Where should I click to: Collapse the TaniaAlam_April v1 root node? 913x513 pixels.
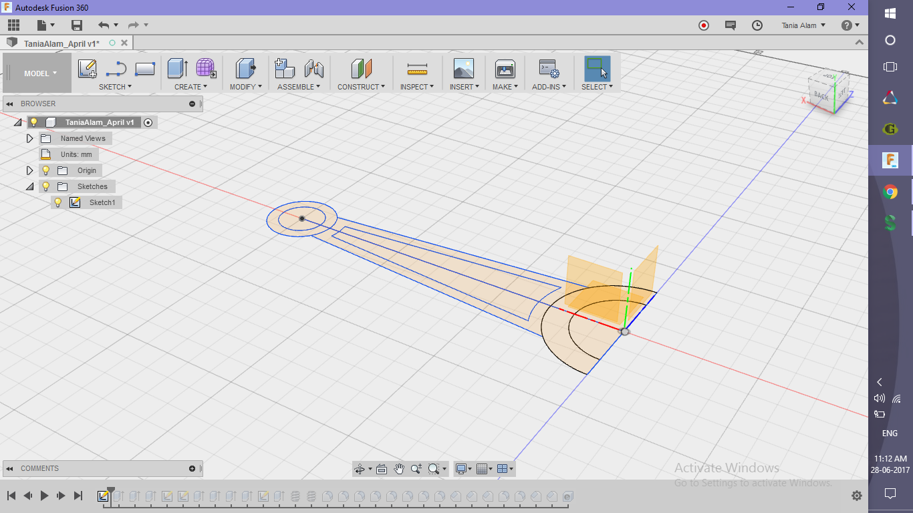pos(17,122)
